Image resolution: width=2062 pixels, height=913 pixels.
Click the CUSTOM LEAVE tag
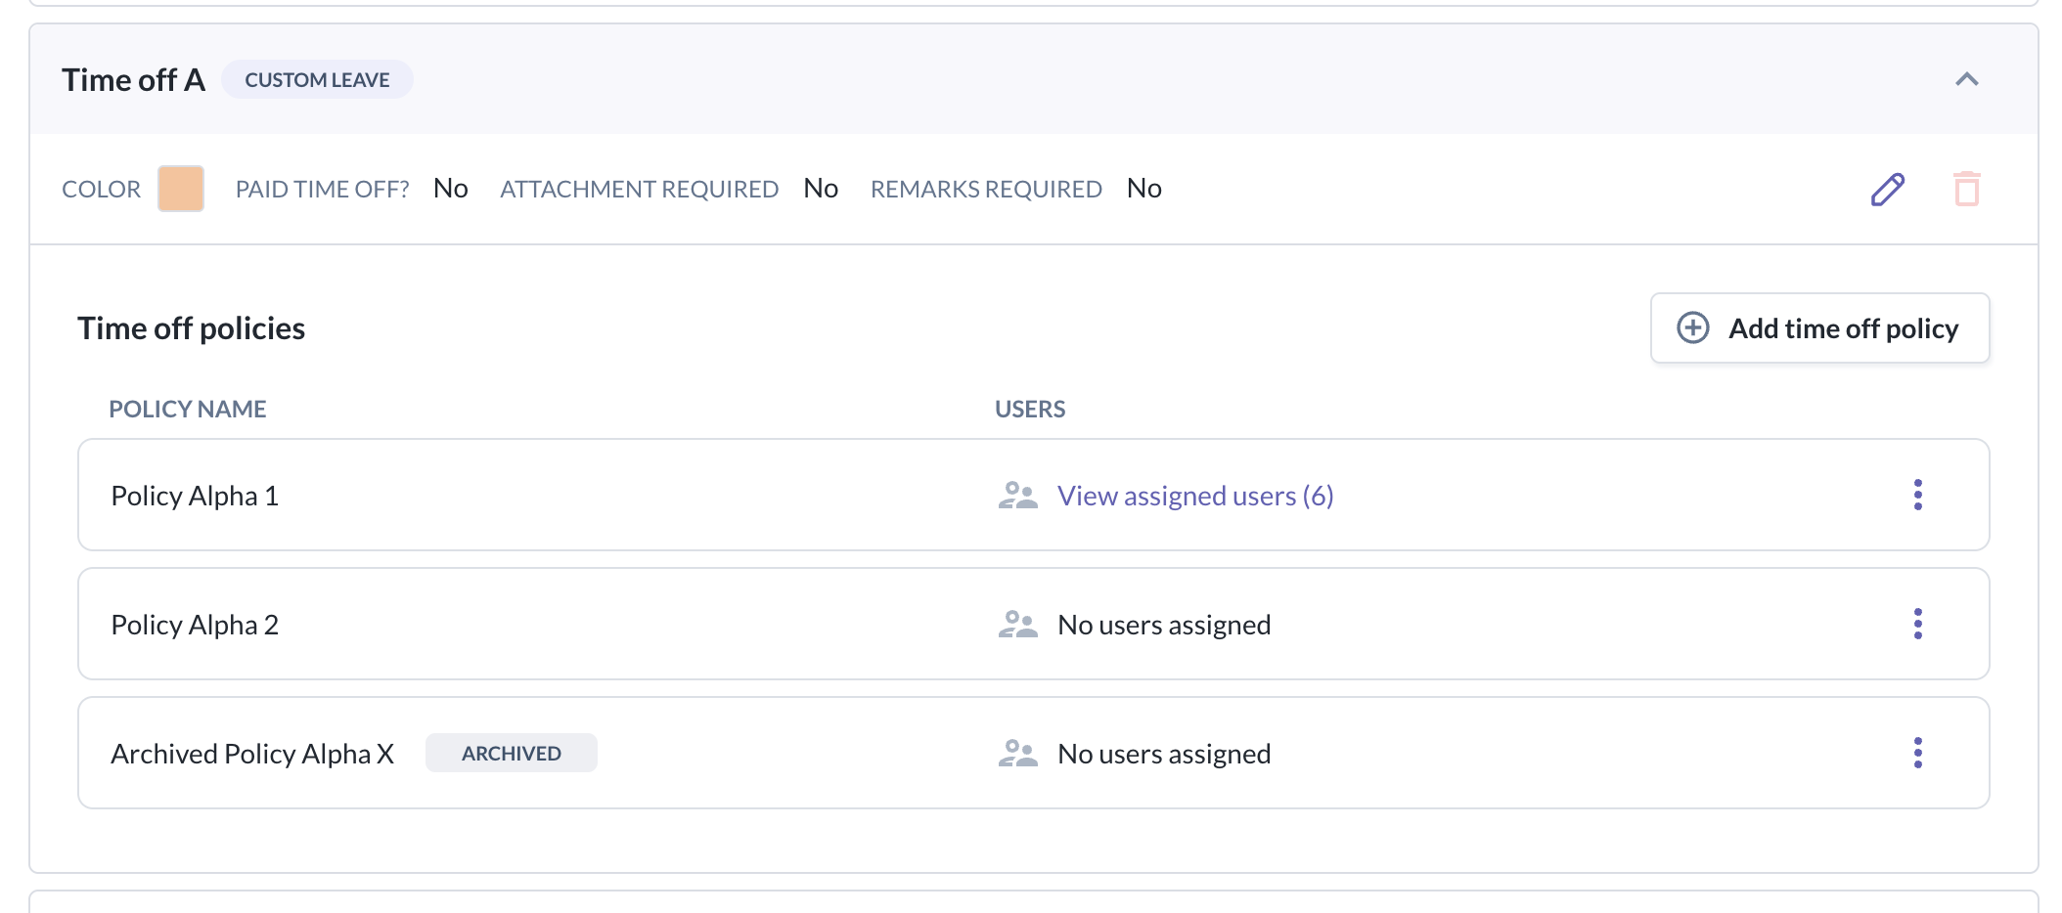click(x=317, y=80)
